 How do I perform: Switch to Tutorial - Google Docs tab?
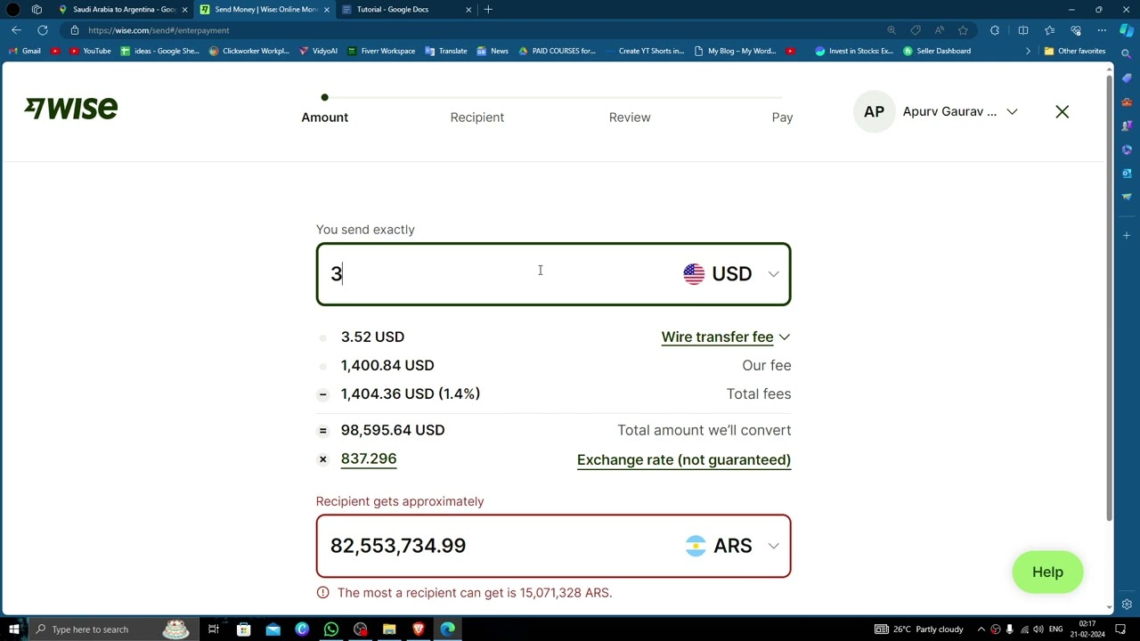pyautogui.click(x=405, y=10)
